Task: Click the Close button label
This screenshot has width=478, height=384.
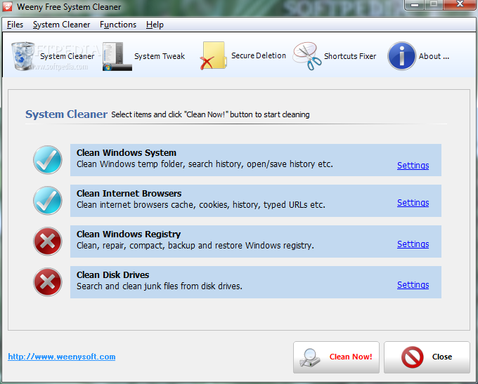Action: [442, 357]
